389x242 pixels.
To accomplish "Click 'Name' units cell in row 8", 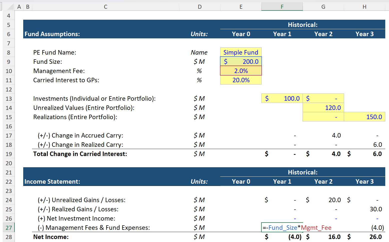I will pyautogui.click(x=199, y=52).
